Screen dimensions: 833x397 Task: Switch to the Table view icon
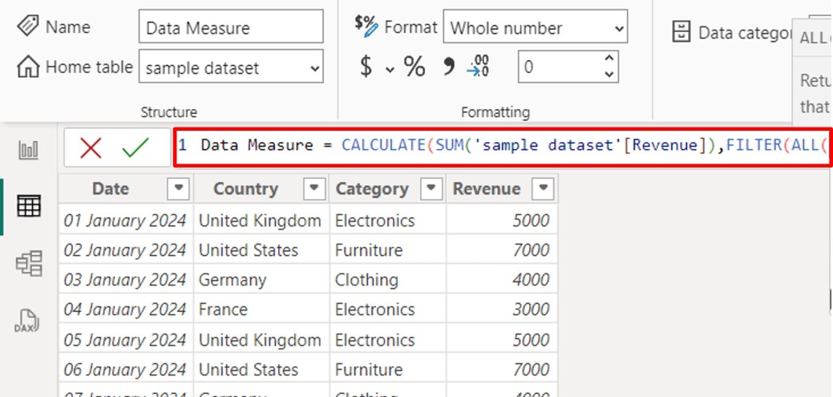(29, 206)
